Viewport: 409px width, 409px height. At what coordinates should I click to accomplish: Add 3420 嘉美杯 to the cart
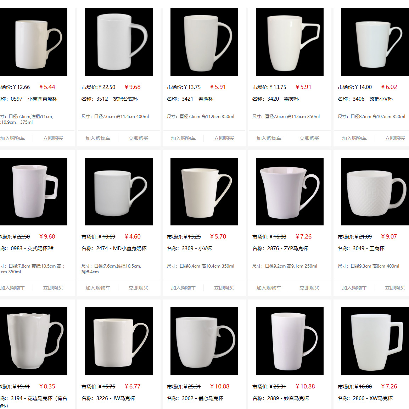269,138
